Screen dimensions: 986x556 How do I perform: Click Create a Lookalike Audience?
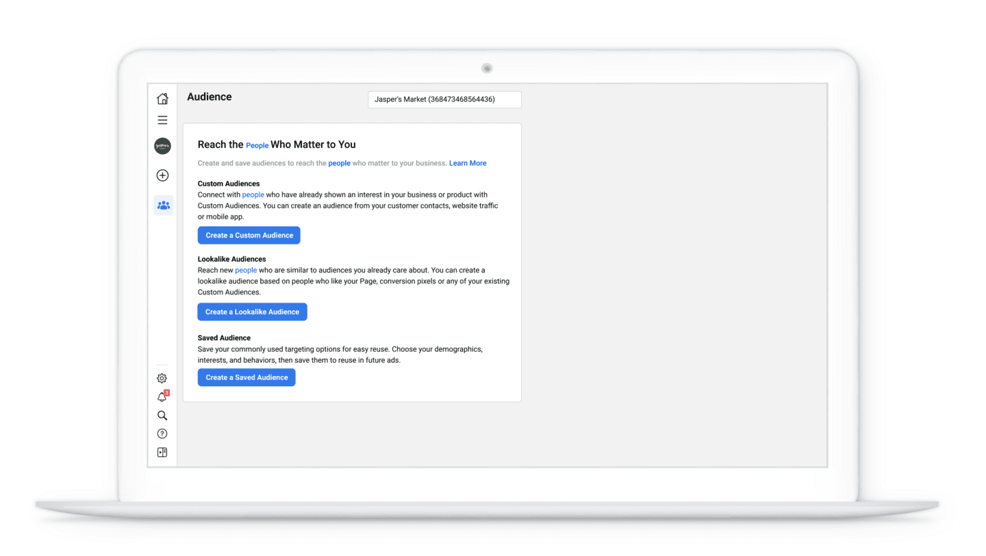pyautogui.click(x=252, y=312)
